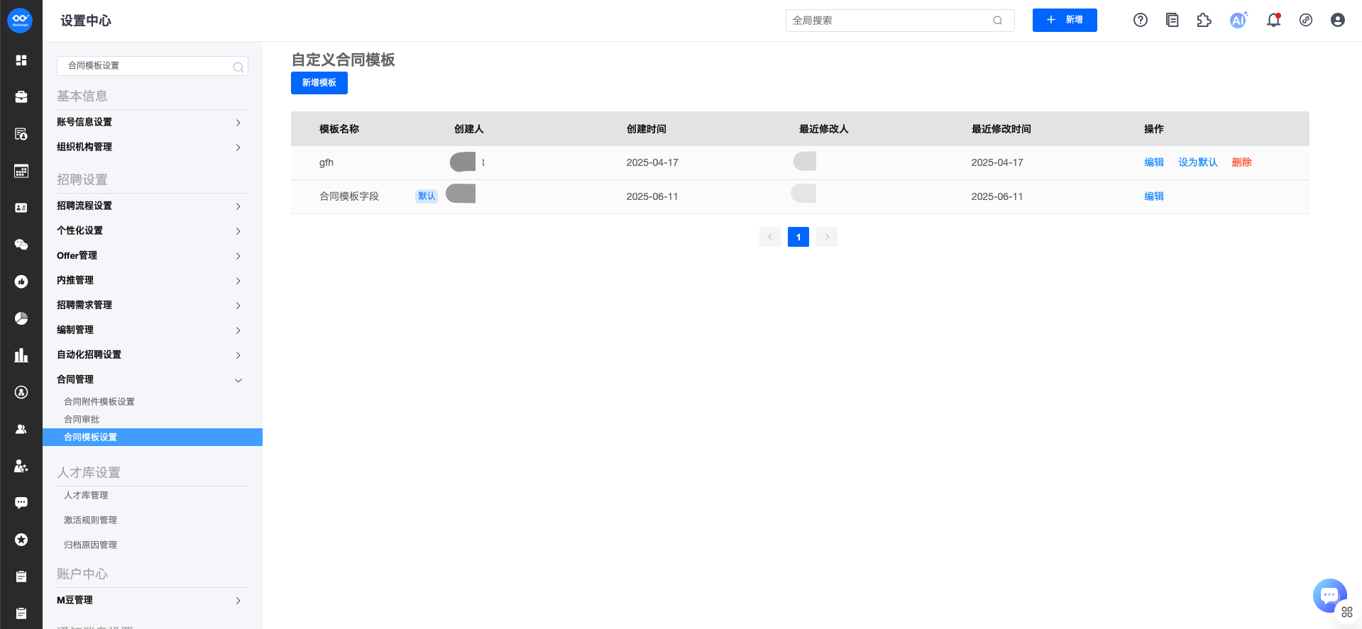Open the calendar icon in sidebar

(x=21, y=171)
